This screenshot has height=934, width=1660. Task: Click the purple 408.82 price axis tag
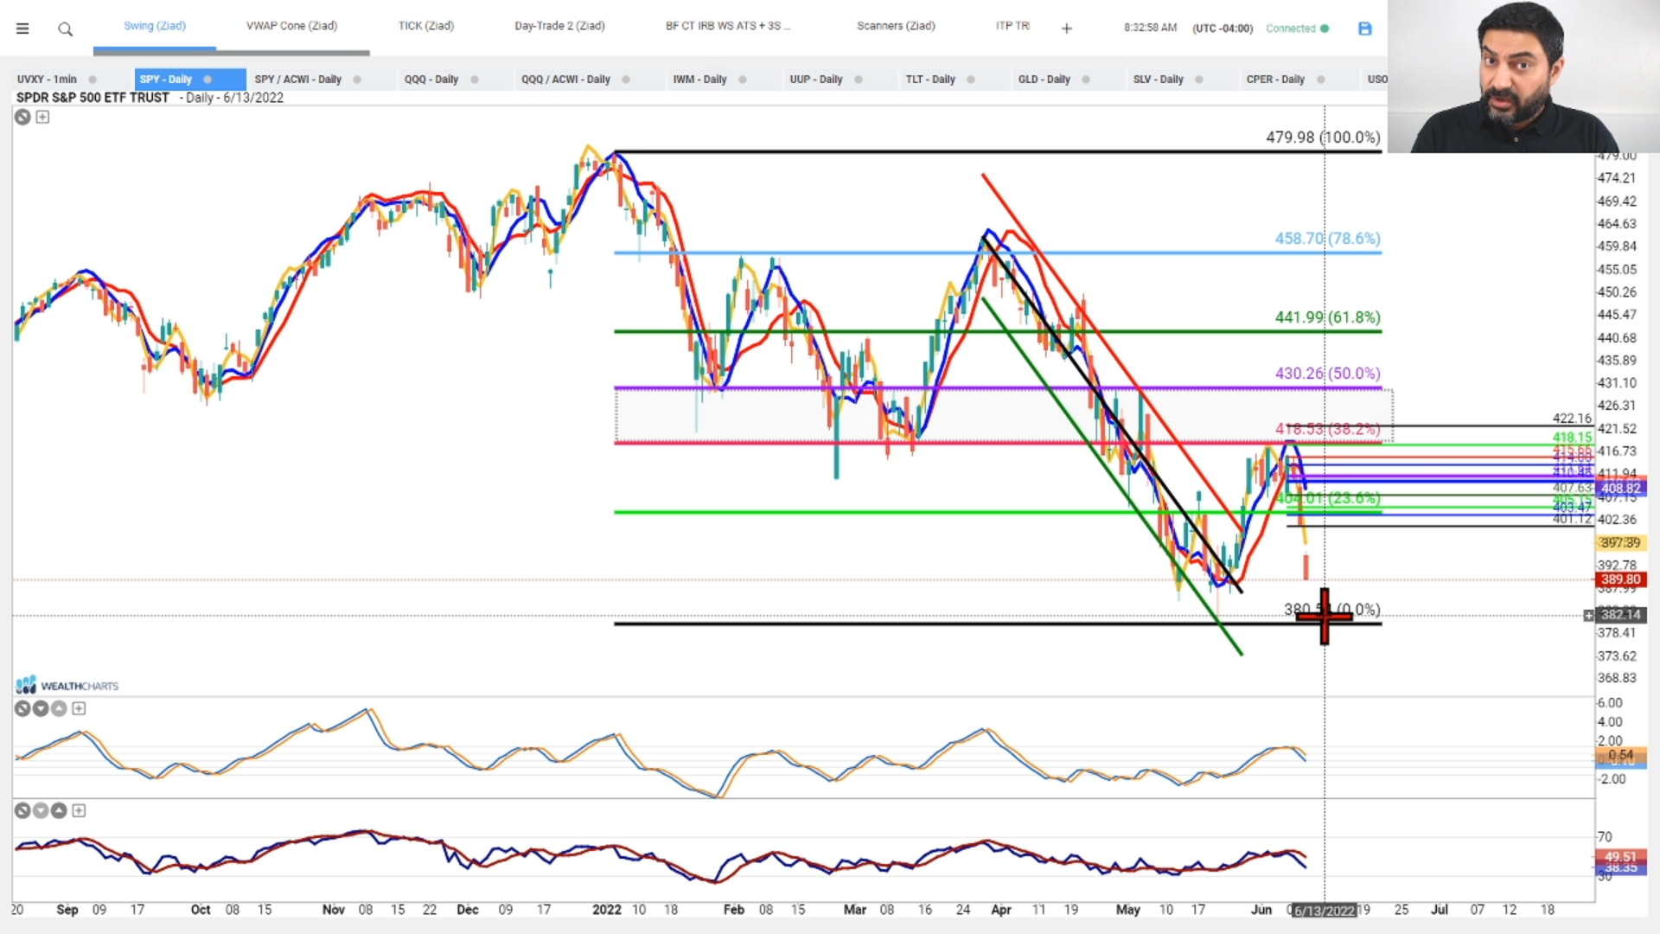pyautogui.click(x=1620, y=489)
